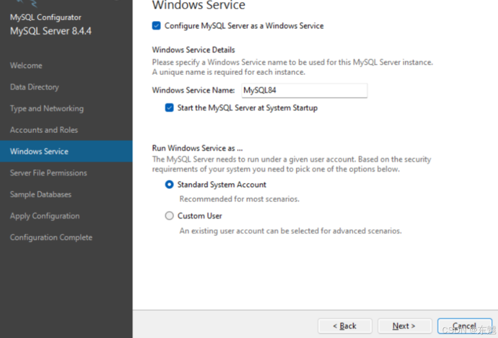498x338 pixels.
Task: Proceed with the Next button
Action: pos(404,326)
